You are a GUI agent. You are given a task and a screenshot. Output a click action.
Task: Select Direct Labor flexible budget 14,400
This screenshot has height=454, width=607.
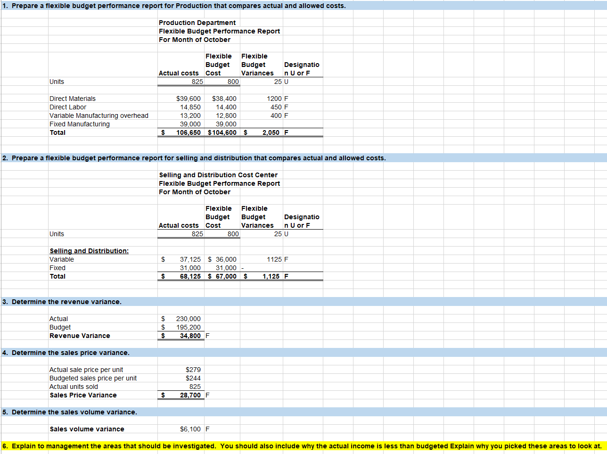click(x=226, y=107)
